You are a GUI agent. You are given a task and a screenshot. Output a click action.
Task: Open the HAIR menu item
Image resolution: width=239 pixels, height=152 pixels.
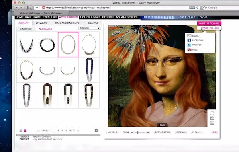click(28, 17)
